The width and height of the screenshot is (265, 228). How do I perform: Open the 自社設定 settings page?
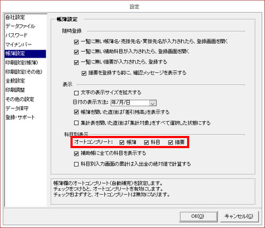click(15, 17)
